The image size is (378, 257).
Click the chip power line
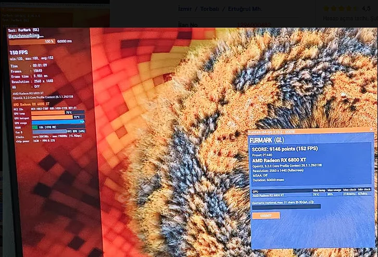(35, 141)
